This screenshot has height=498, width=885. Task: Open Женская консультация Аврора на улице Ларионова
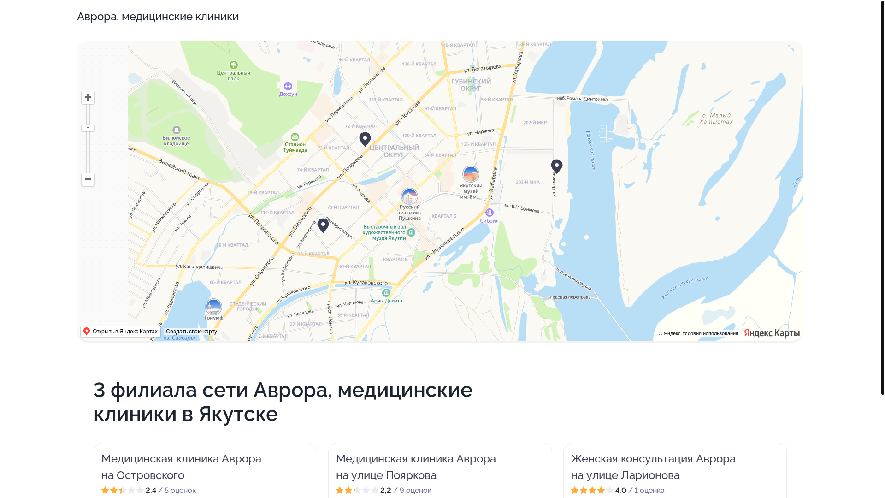[x=653, y=467]
